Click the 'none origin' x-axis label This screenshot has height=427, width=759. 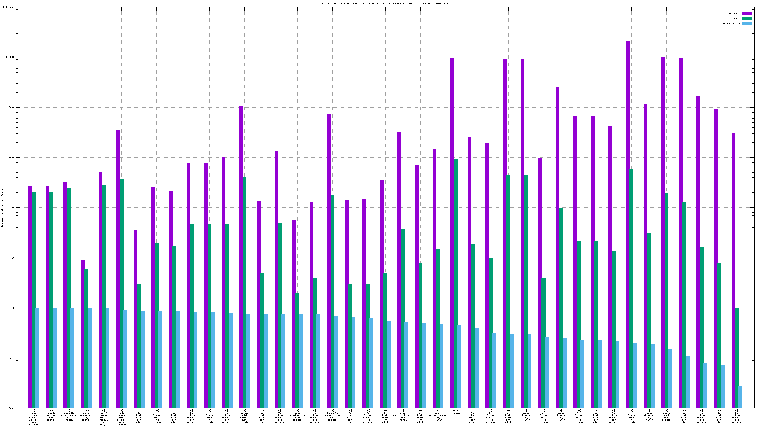click(x=455, y=412)
